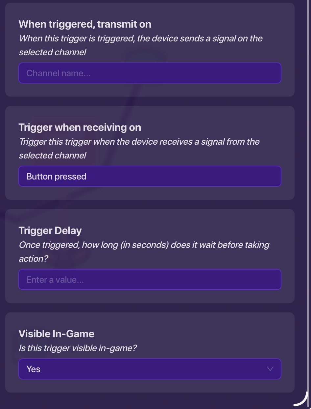This screenshot has height=409, width=311.
Task: Focus the Trigger Delay "Enter a value..." field
Action: pos(150,279)
